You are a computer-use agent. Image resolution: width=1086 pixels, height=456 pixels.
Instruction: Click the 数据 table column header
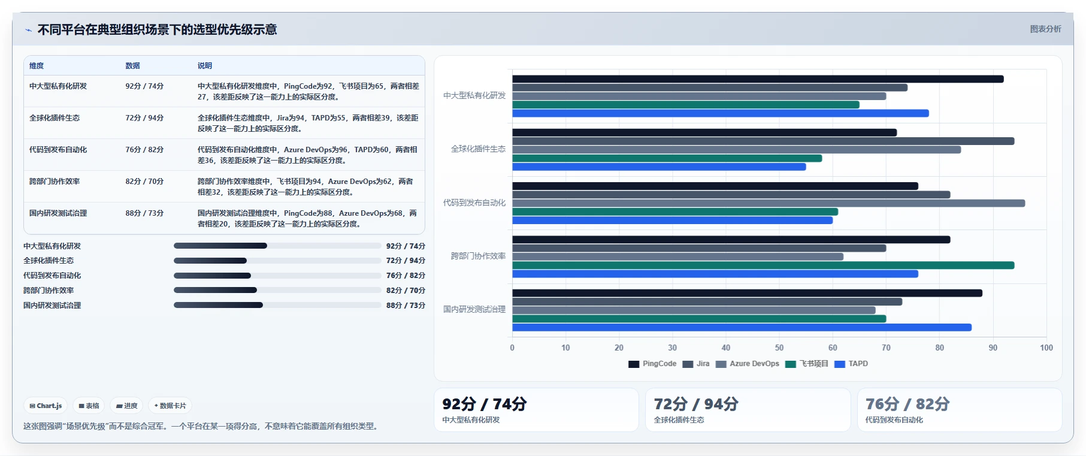coord(132,66)
